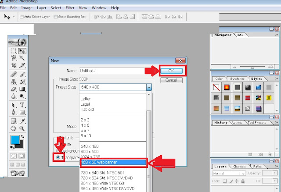
Task: Choose 720 x 540 Std. NTSC 601 preset
Action: pos(102,173)
